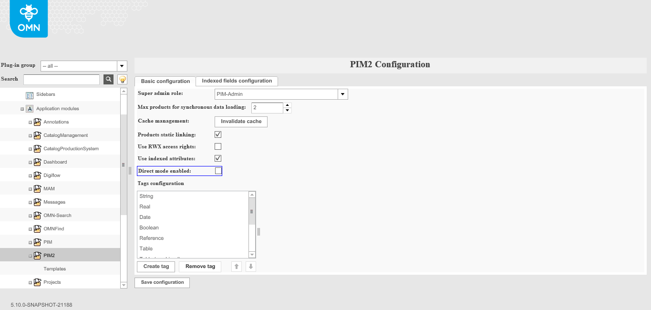Screen dimensions: 651x310
Task: Collapse the Application modules tree node
Action: tap(21, 108)
